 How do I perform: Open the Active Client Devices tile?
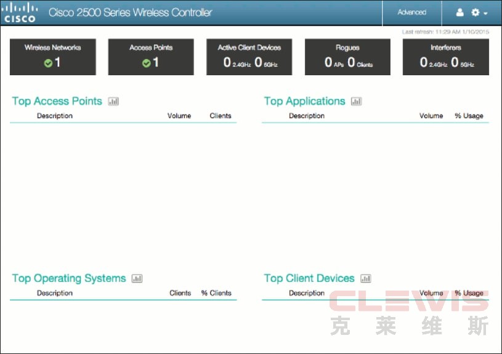tap(249, 57)
